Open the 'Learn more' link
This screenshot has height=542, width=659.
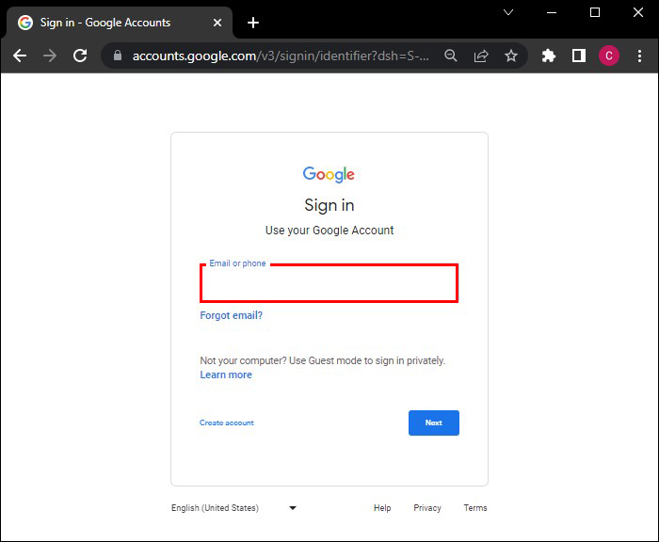click(x=226, y=375)
